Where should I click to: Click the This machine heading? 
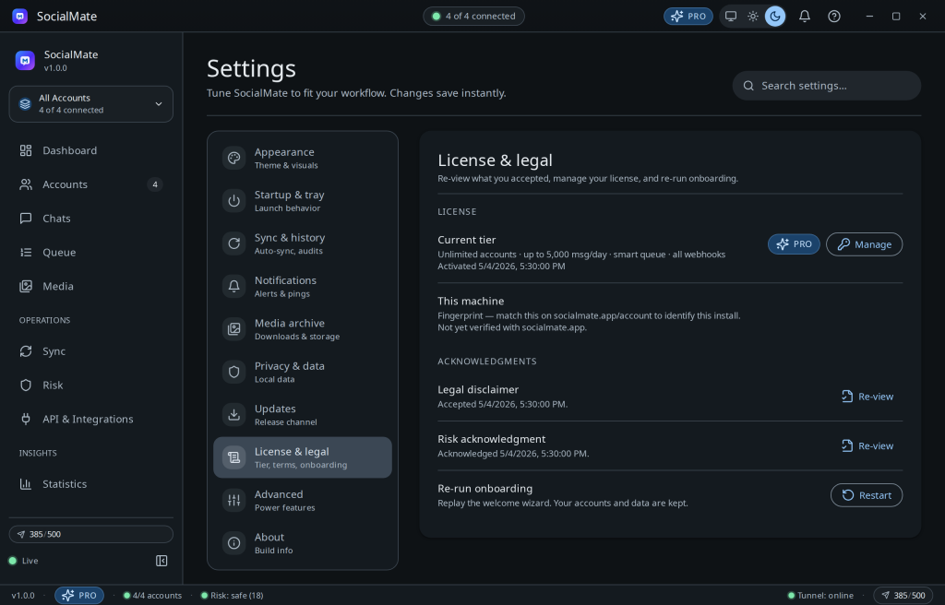pos(471,302)
